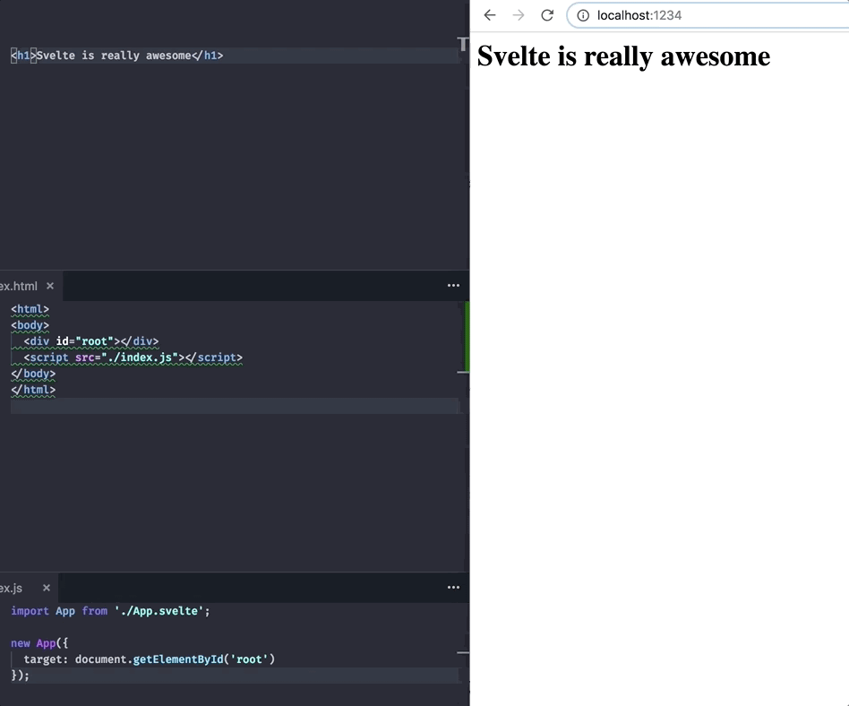This screenshot has height=706, width=849.
Task: Close the index.html editor tab
Action: [x=50, y=286]
